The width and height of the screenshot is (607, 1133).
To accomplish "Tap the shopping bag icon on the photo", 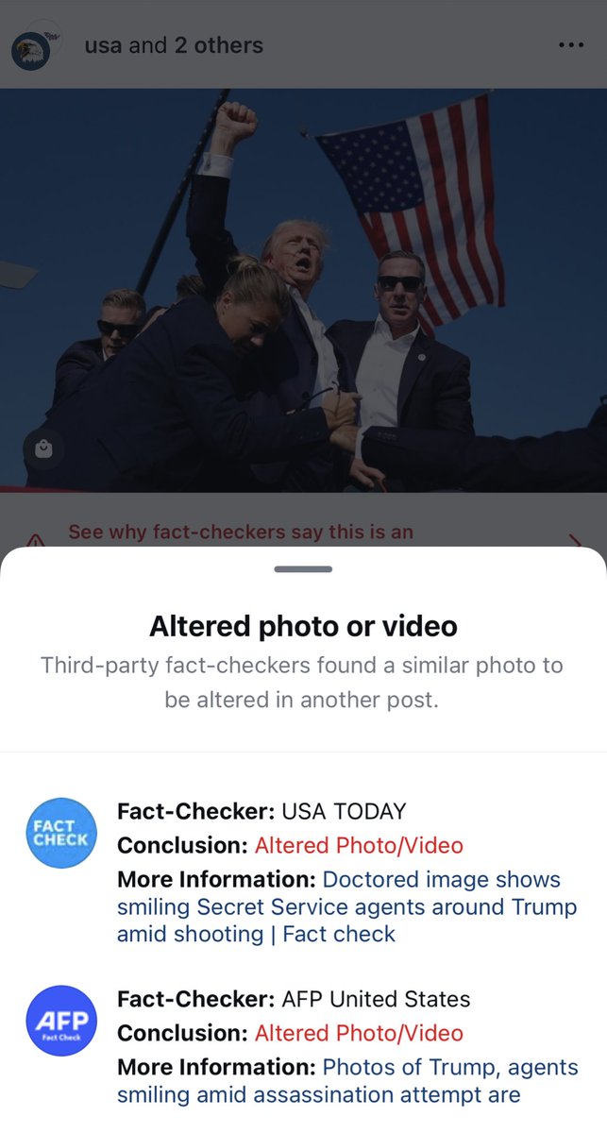I will coord(43,449).
